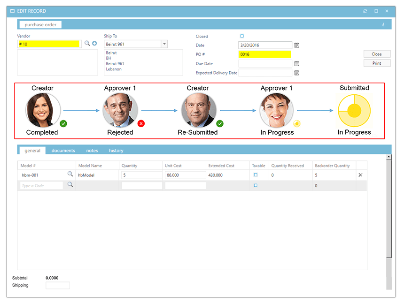
Task: Click the add new vendor plus icon
Action: click(94, 43)
